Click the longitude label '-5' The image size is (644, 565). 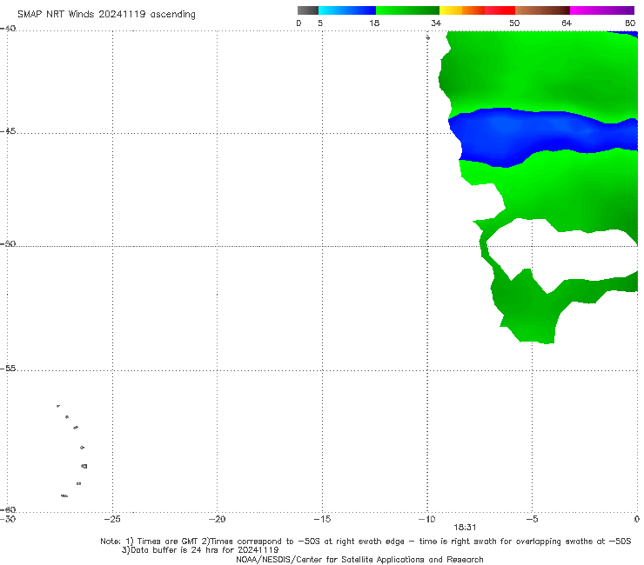pyautogui.click(x=532, y=519)
